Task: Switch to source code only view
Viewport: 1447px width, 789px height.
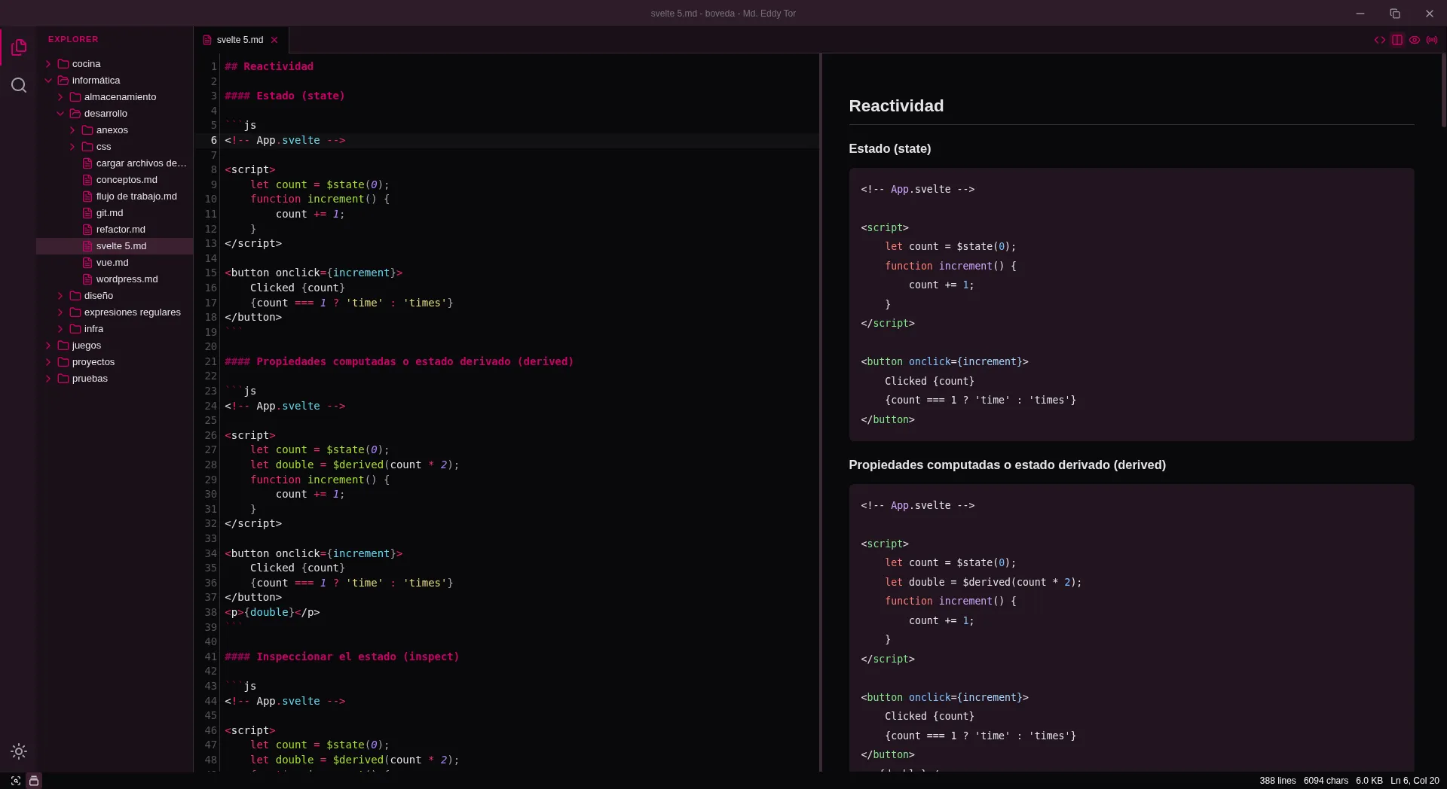Action: coord(1380,40)
